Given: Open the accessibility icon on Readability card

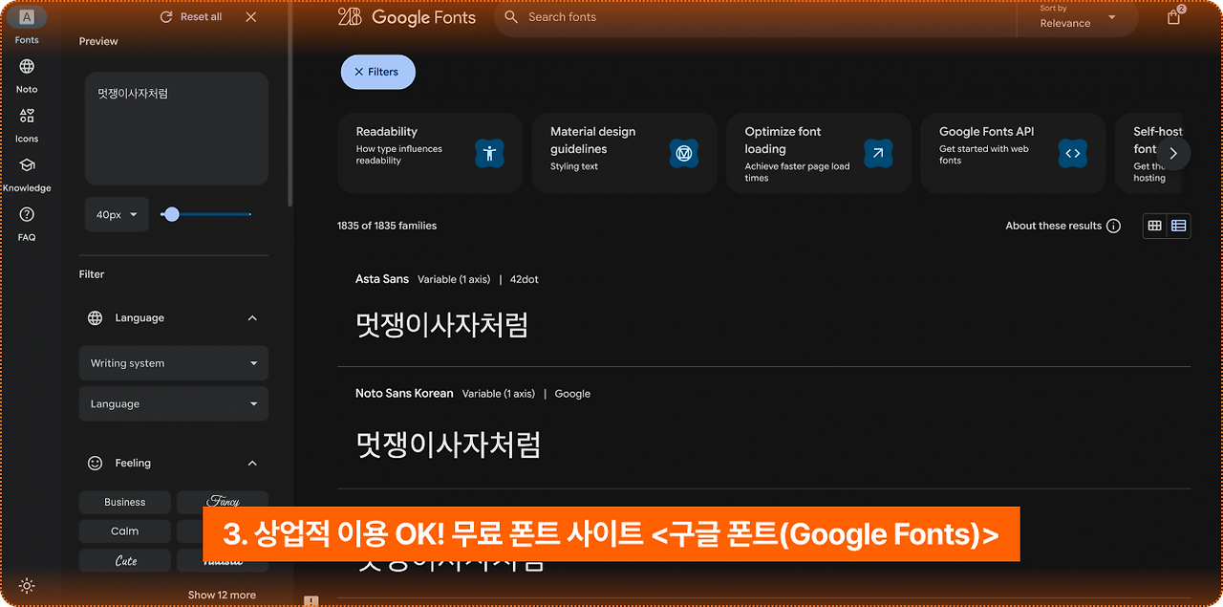Looking at the screenshot, I should (489, 152).
